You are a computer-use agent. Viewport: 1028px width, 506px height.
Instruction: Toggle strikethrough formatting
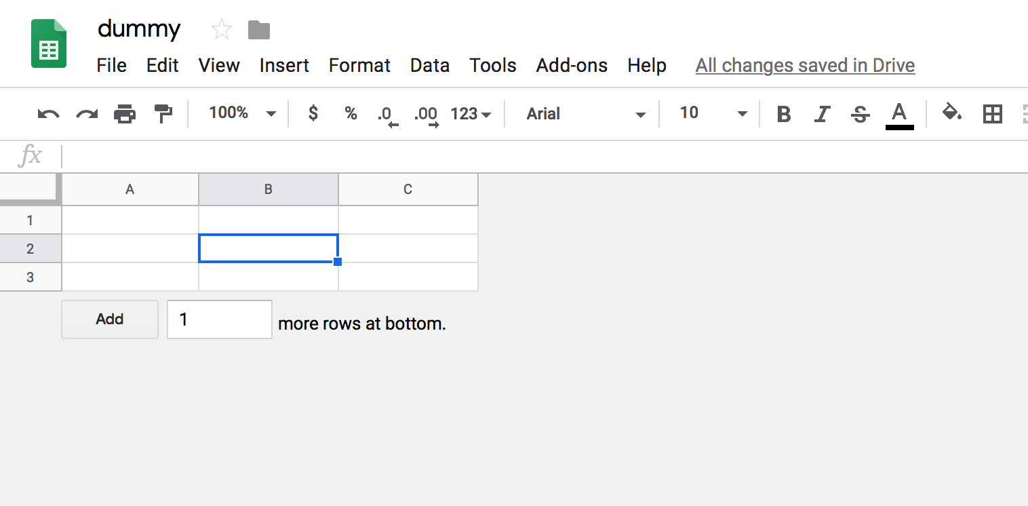(860, 113)
